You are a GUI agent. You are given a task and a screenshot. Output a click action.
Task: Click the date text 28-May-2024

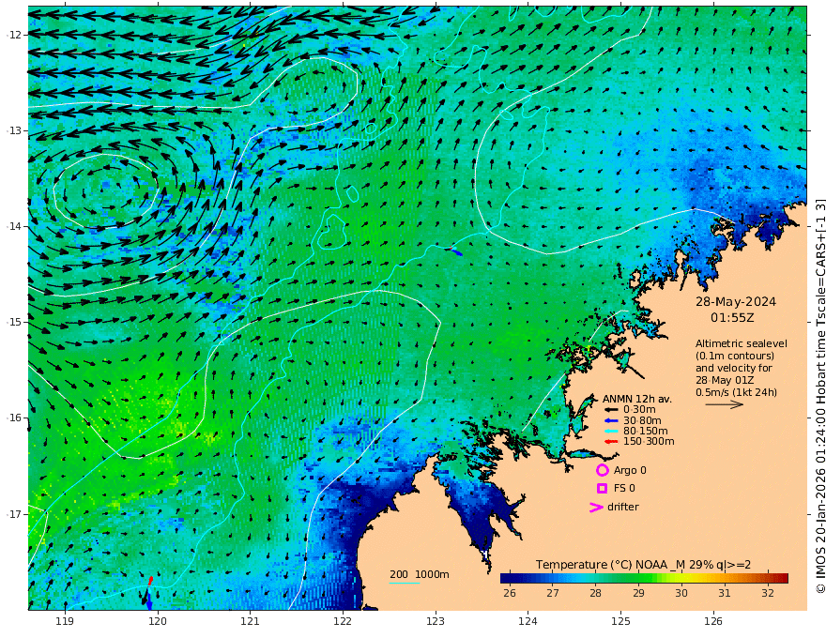pyautogui.click(x=735, y=301)
